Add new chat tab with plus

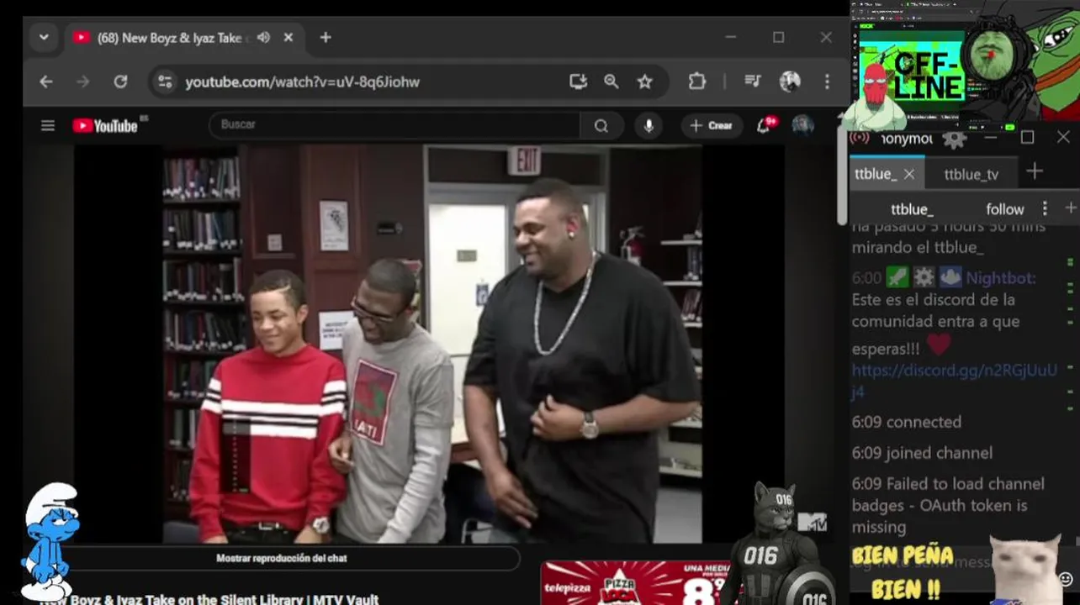coord(1035,172)
